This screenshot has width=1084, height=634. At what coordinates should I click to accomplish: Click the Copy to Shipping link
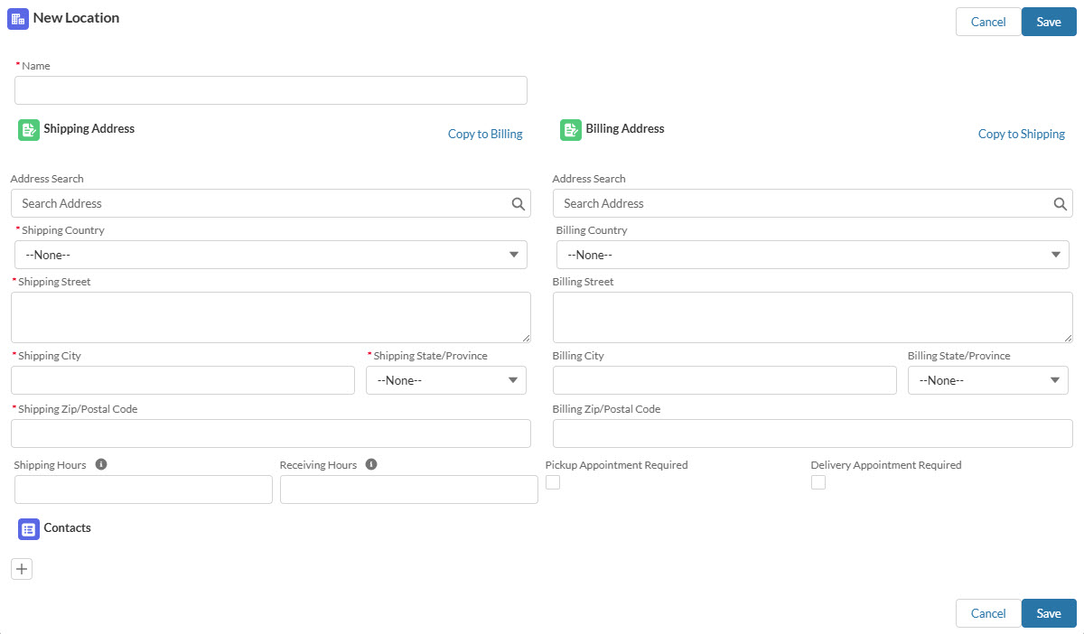(x=1022, y=134)
